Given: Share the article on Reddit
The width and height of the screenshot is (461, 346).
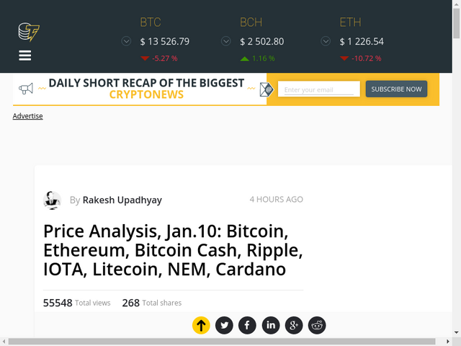Looking at the screenshot, I should [x=317, y=326].
